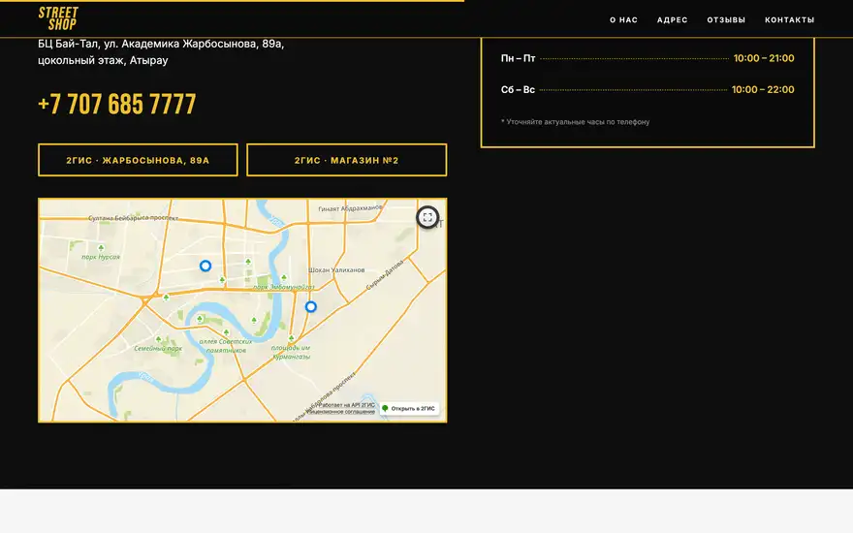Go to the АДРЕС section
This screenshot has width=853, height=533.
673,20
